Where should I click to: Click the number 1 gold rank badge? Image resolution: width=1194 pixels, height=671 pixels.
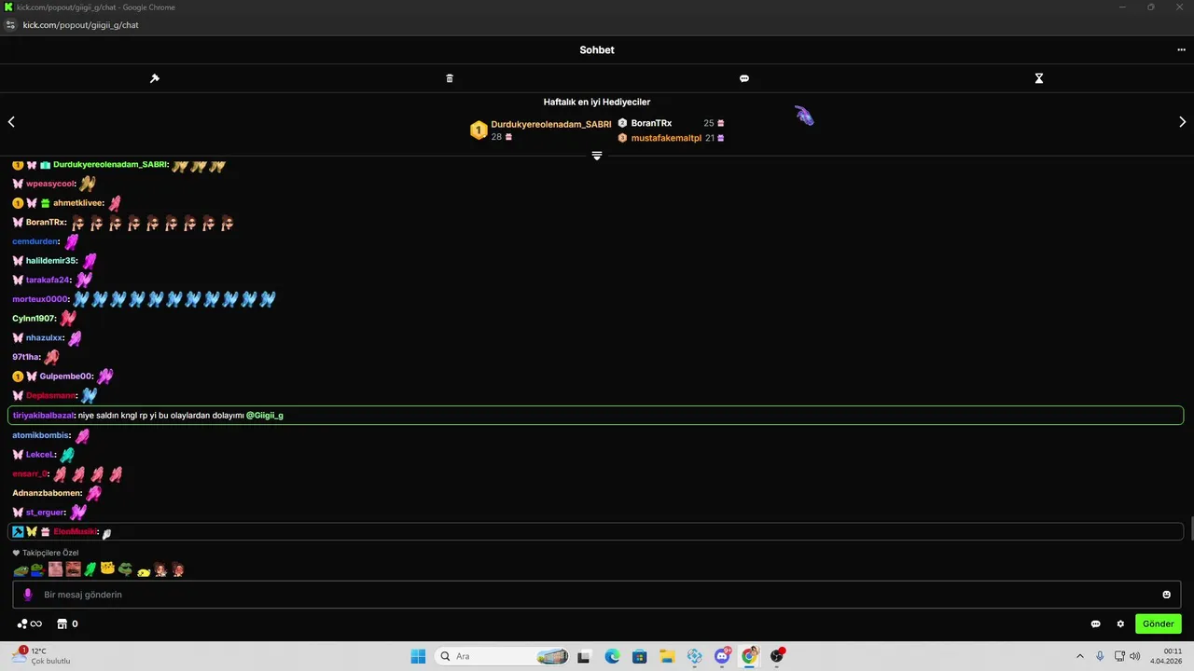coord(479,130)
